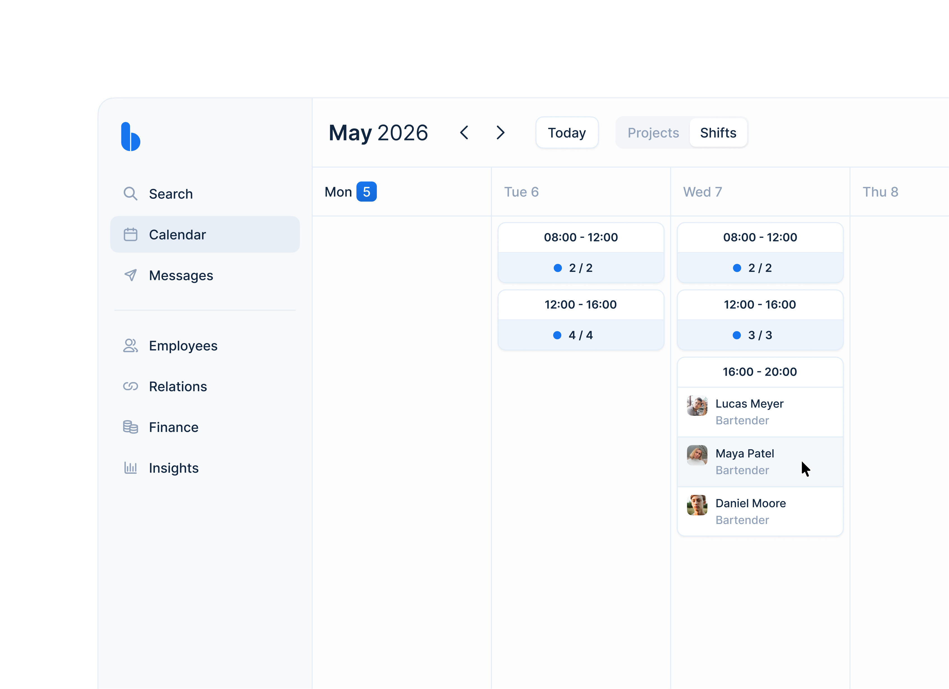949x689 pixels.
Task: Expand Tuesday 08:00 - 12:00 shift
Action: (580, 237)
